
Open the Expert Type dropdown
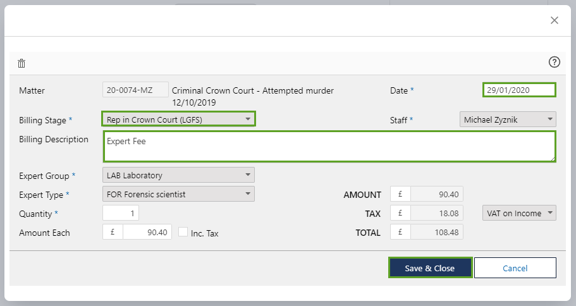178,194
